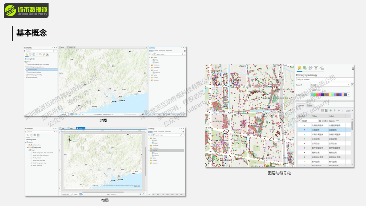Switch to the Scales tab

(309, 106)
